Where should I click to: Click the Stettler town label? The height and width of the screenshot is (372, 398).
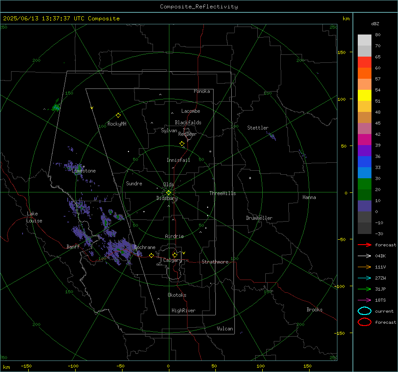tap(258, 128)
